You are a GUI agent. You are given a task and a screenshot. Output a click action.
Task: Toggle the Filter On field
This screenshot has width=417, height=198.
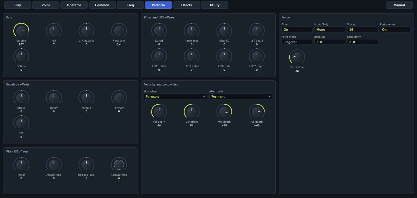coord(297,30)
